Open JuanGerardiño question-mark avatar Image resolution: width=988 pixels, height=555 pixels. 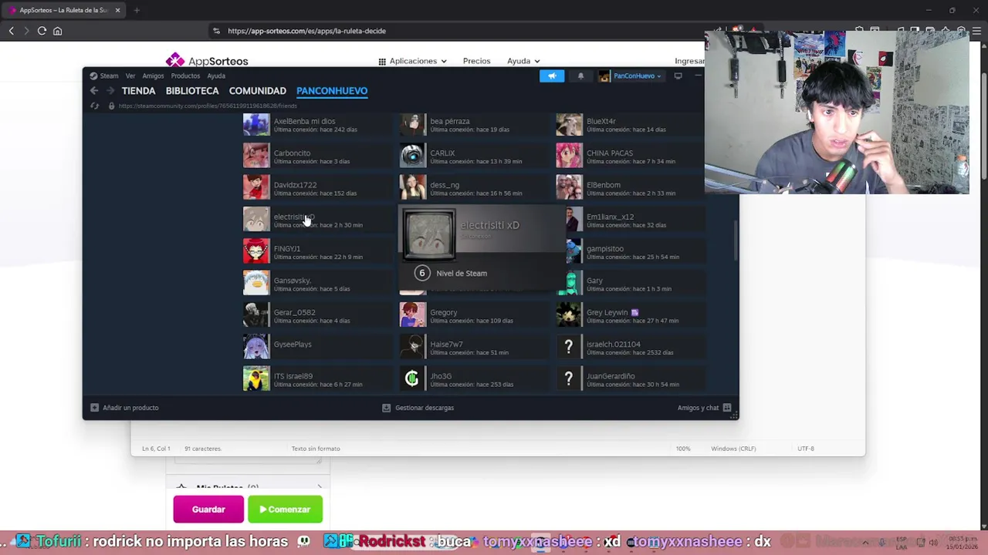(569, 378)
